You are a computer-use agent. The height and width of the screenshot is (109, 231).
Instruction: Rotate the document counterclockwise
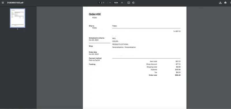click(133, 3)
